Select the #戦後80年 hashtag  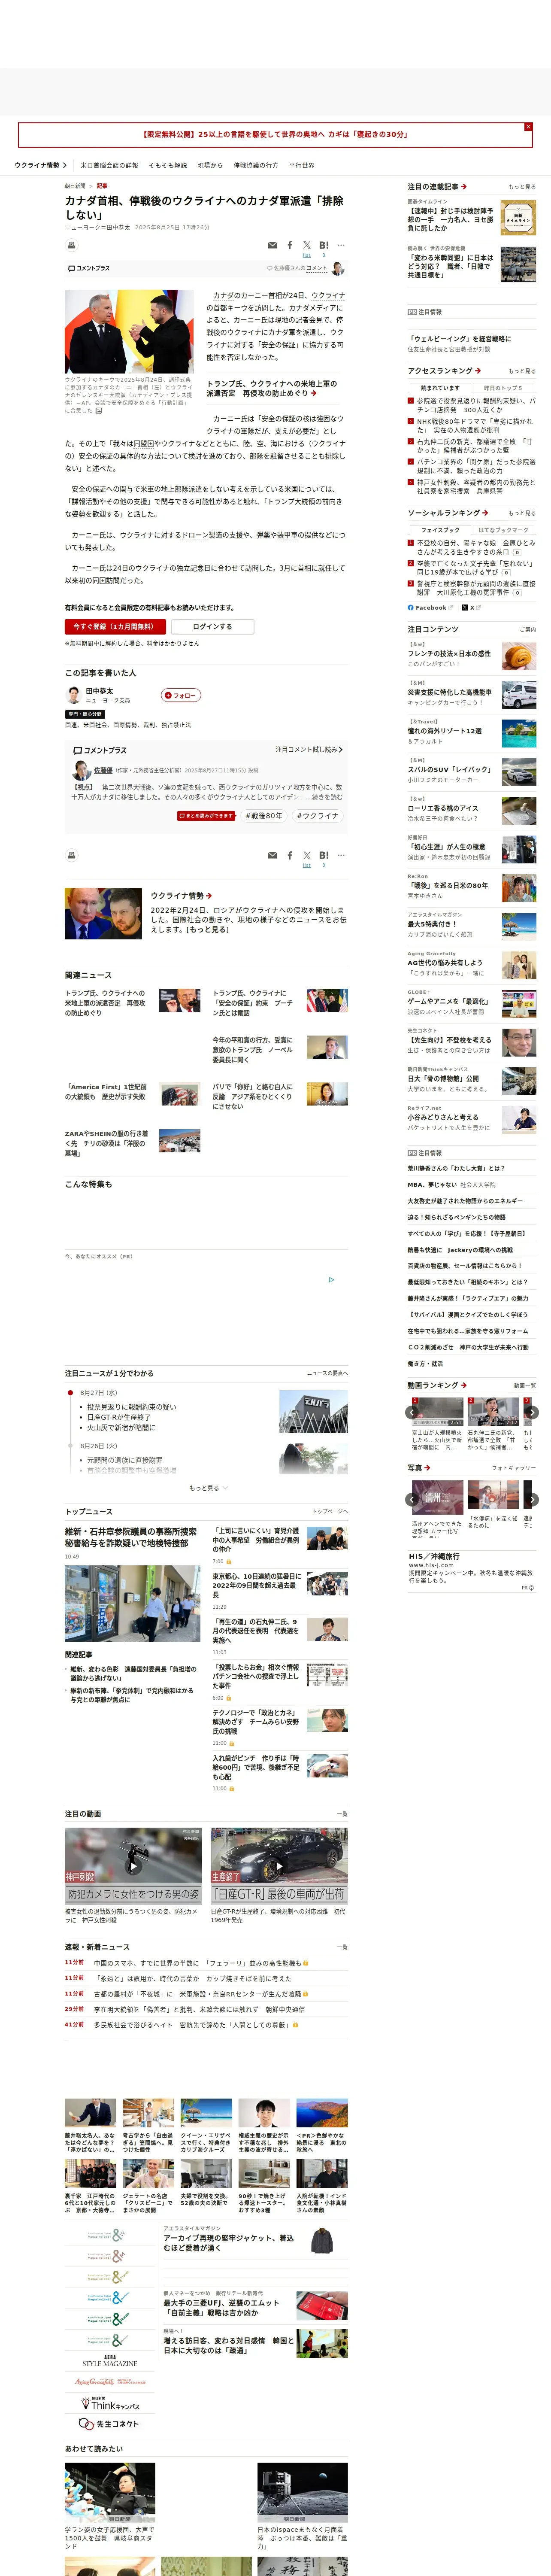264,816
